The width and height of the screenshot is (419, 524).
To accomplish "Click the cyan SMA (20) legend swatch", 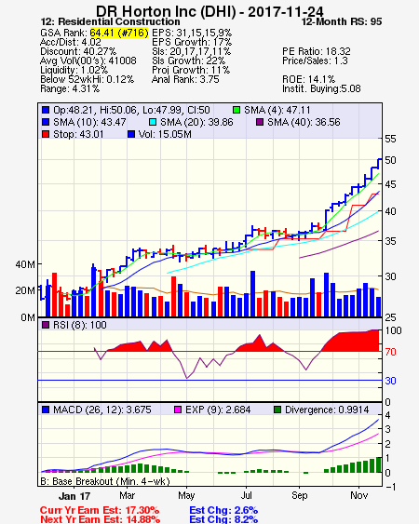I will (153, 122).
